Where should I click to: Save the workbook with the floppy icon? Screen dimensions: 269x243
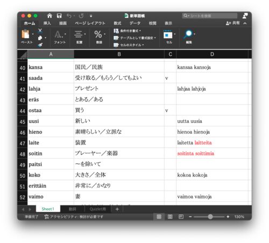59,16
